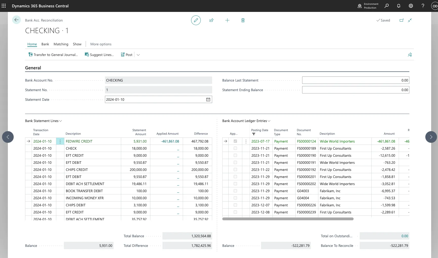Open the Statement Date calendar picker
The height and width of the screenshot is (258, 438).
(x=208, y=100)
